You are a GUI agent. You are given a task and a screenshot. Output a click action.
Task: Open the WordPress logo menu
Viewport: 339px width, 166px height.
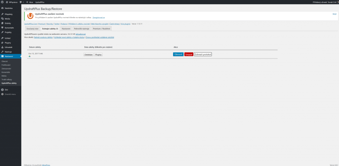click(2, 2)
